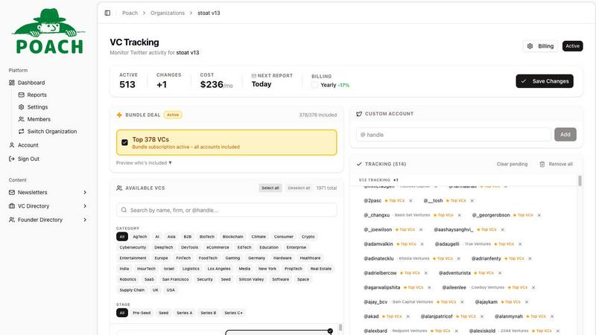Remove @2pasc from tracking
Screen dimensions: 596x335
pos(410,200)
